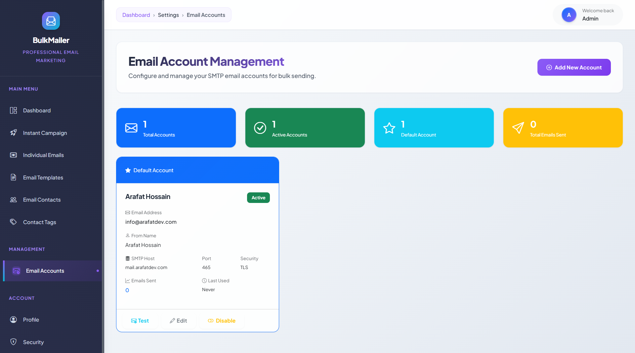Viewport: 635px width, 353px height.
Task: Click the emails sent count 0 in account card
Action: [x=127, y=290]
